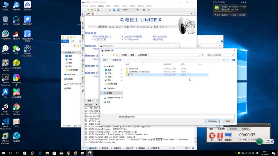Screen dimensions: 278x156
Task: Open File Explorer from the taskbar
Action: tap(47, 153)
